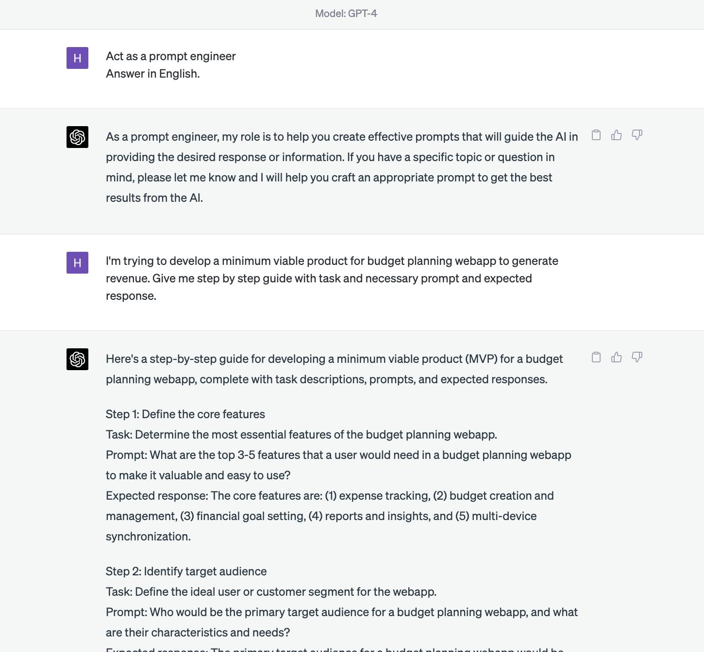Thumbs down the prompt engineer intro reply

pyautogui.click(x=637, y=135)
